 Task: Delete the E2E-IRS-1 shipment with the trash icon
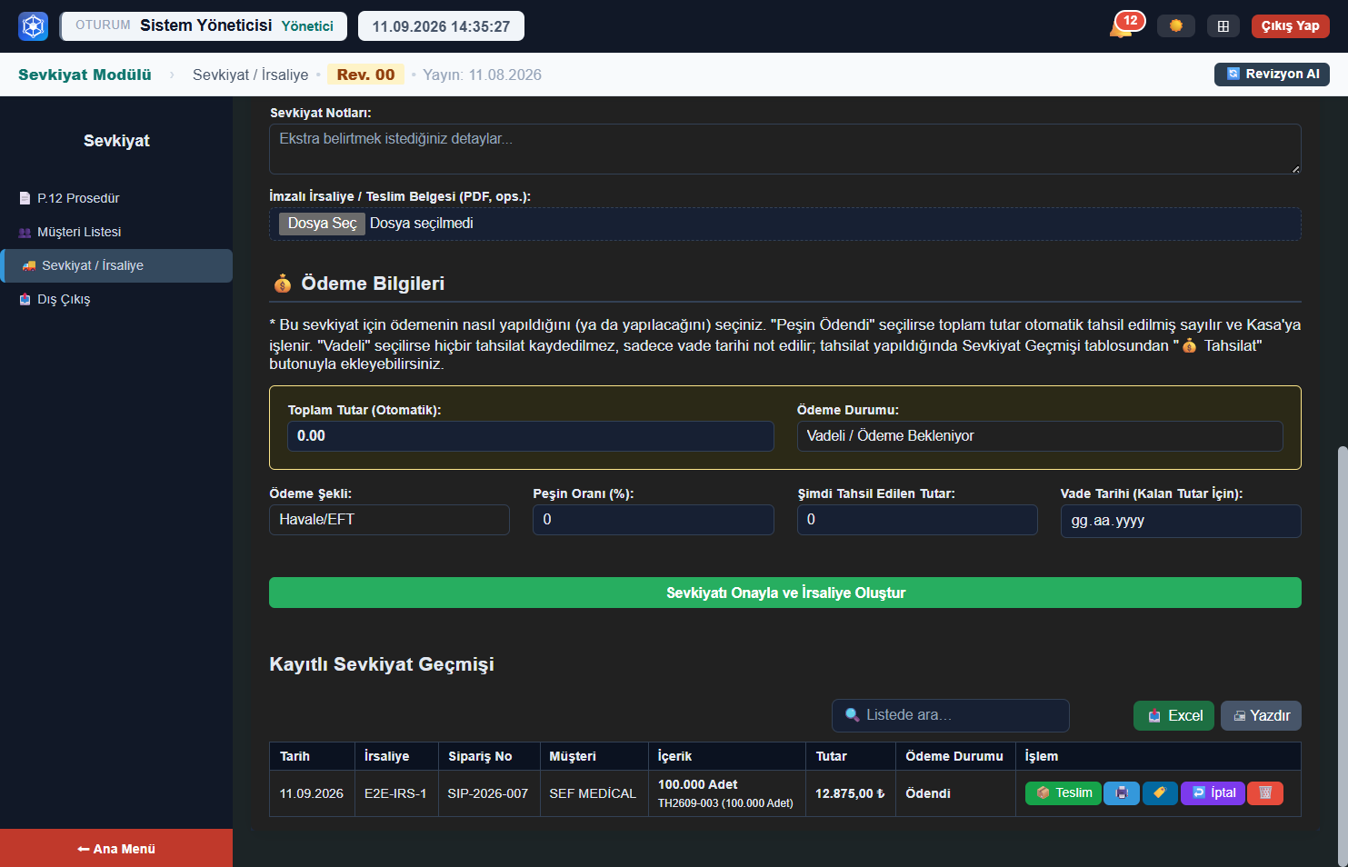[1265, 793]
